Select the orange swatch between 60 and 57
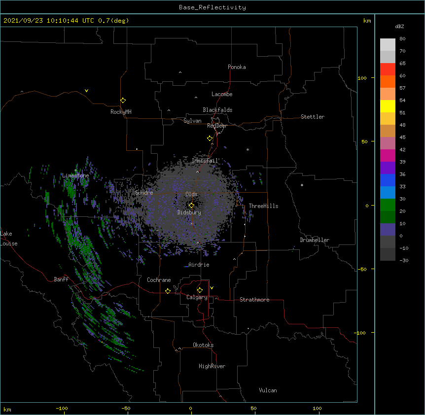The image size is (425, 415). click(388, 82)
